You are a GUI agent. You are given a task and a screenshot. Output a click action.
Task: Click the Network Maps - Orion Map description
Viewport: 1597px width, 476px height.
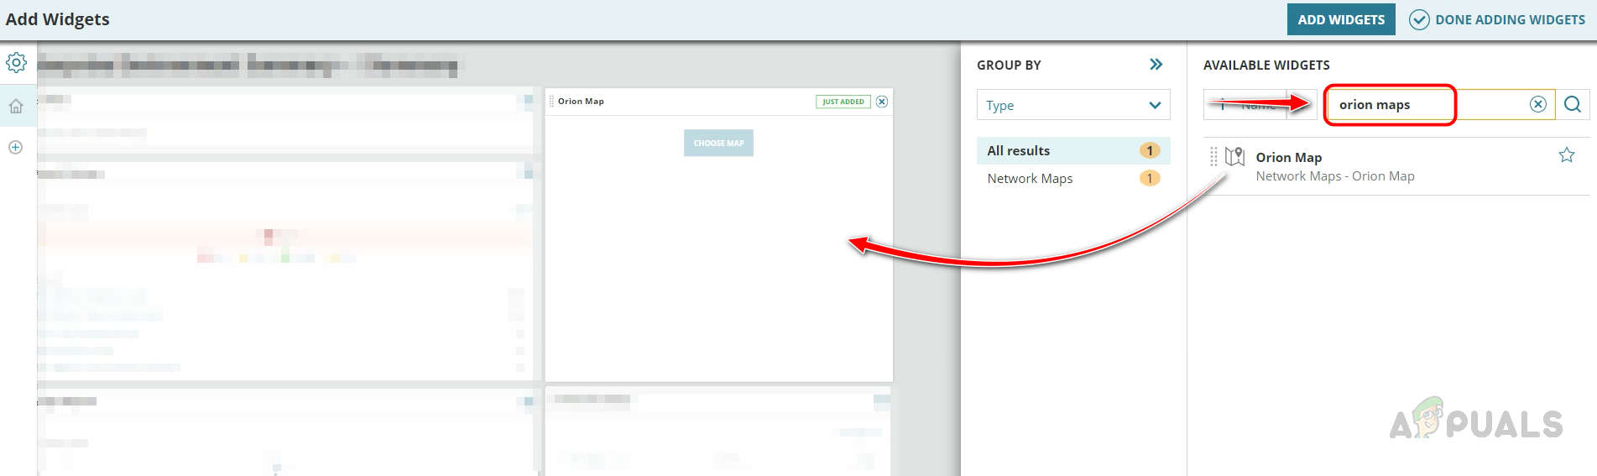coord(1334,176)
